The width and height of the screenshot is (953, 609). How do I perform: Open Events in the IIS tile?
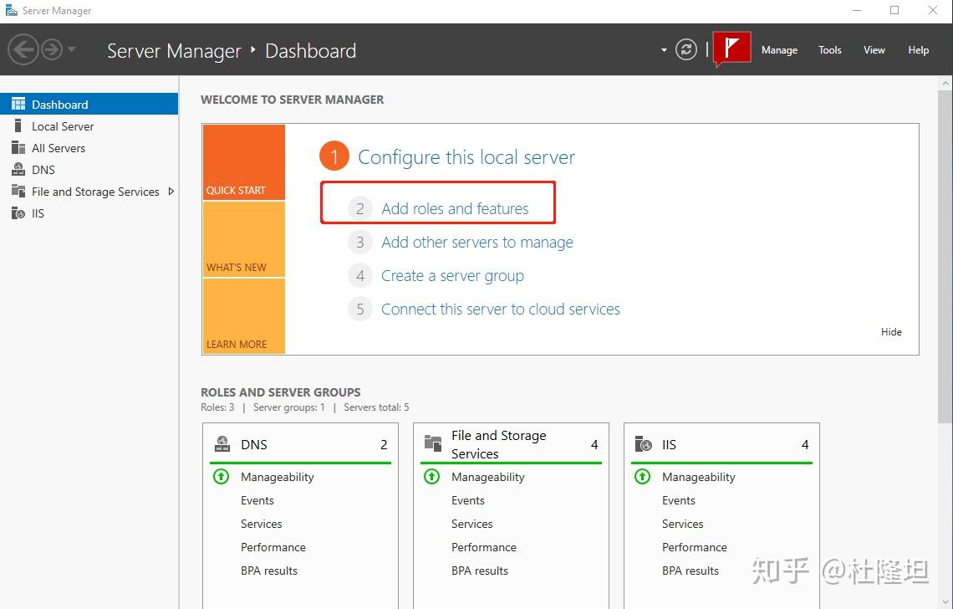[x=678, y=500]
